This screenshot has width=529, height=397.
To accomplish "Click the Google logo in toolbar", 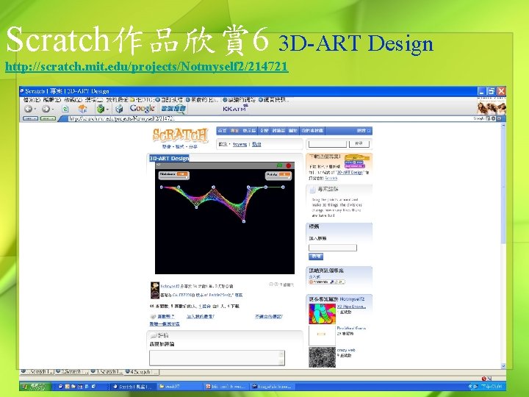I will (142, 108).
